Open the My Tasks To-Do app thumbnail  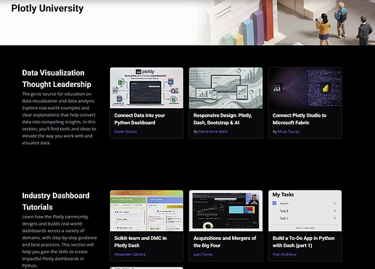click(x=305, y=210)
